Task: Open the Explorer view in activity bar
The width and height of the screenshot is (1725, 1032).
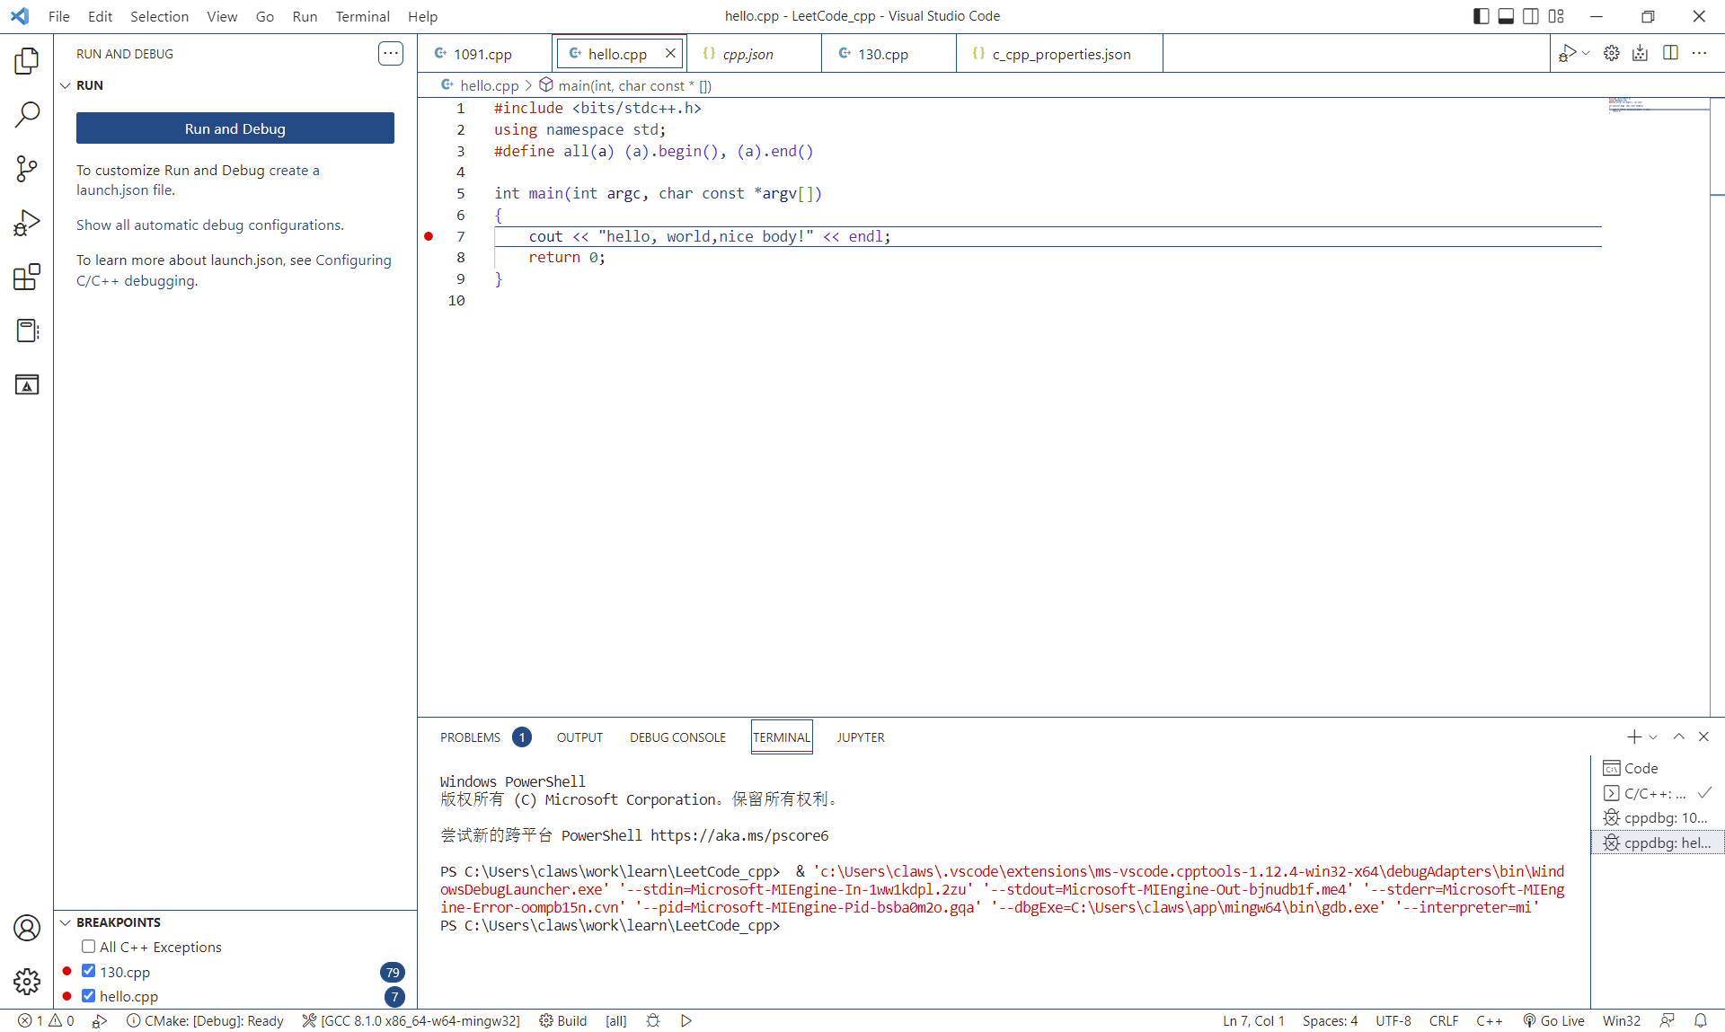Action: point(27,61)
